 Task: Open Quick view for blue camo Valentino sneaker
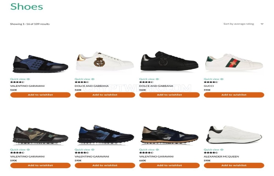coord(85,150)
